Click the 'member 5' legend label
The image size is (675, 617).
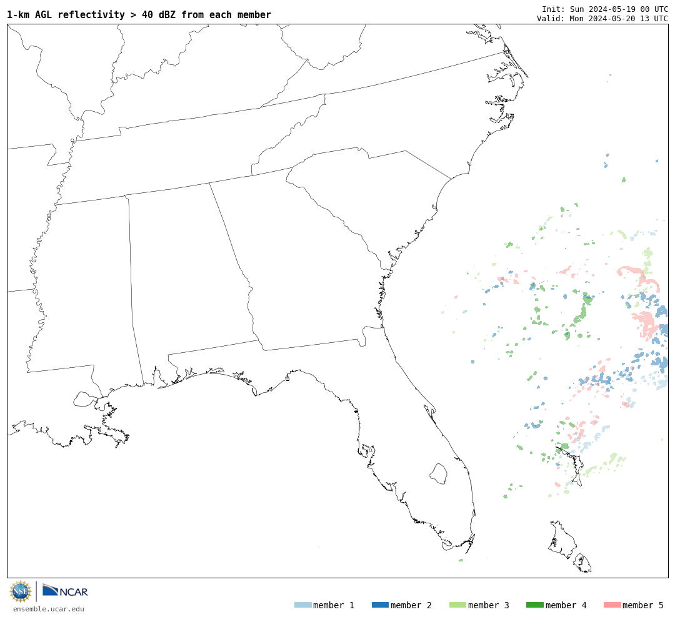tap(643, 605)
